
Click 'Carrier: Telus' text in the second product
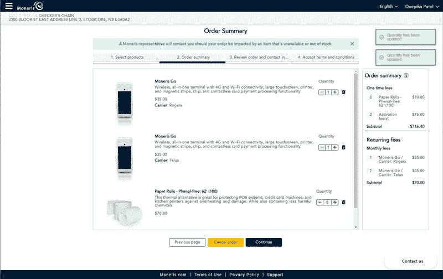[x=167, y=161]
